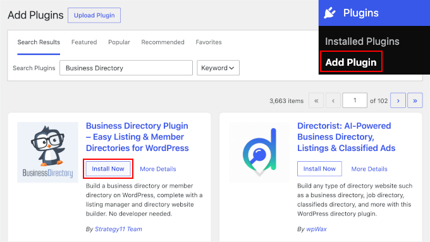430x242 pixels.
Task: Install the Business Directory Plugin
Action: click(x=108, y=169)
